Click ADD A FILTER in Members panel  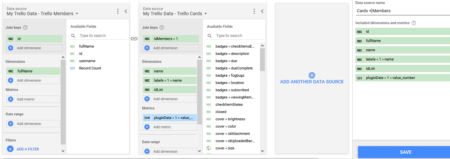pyautogui.click(x=28, y=149)
